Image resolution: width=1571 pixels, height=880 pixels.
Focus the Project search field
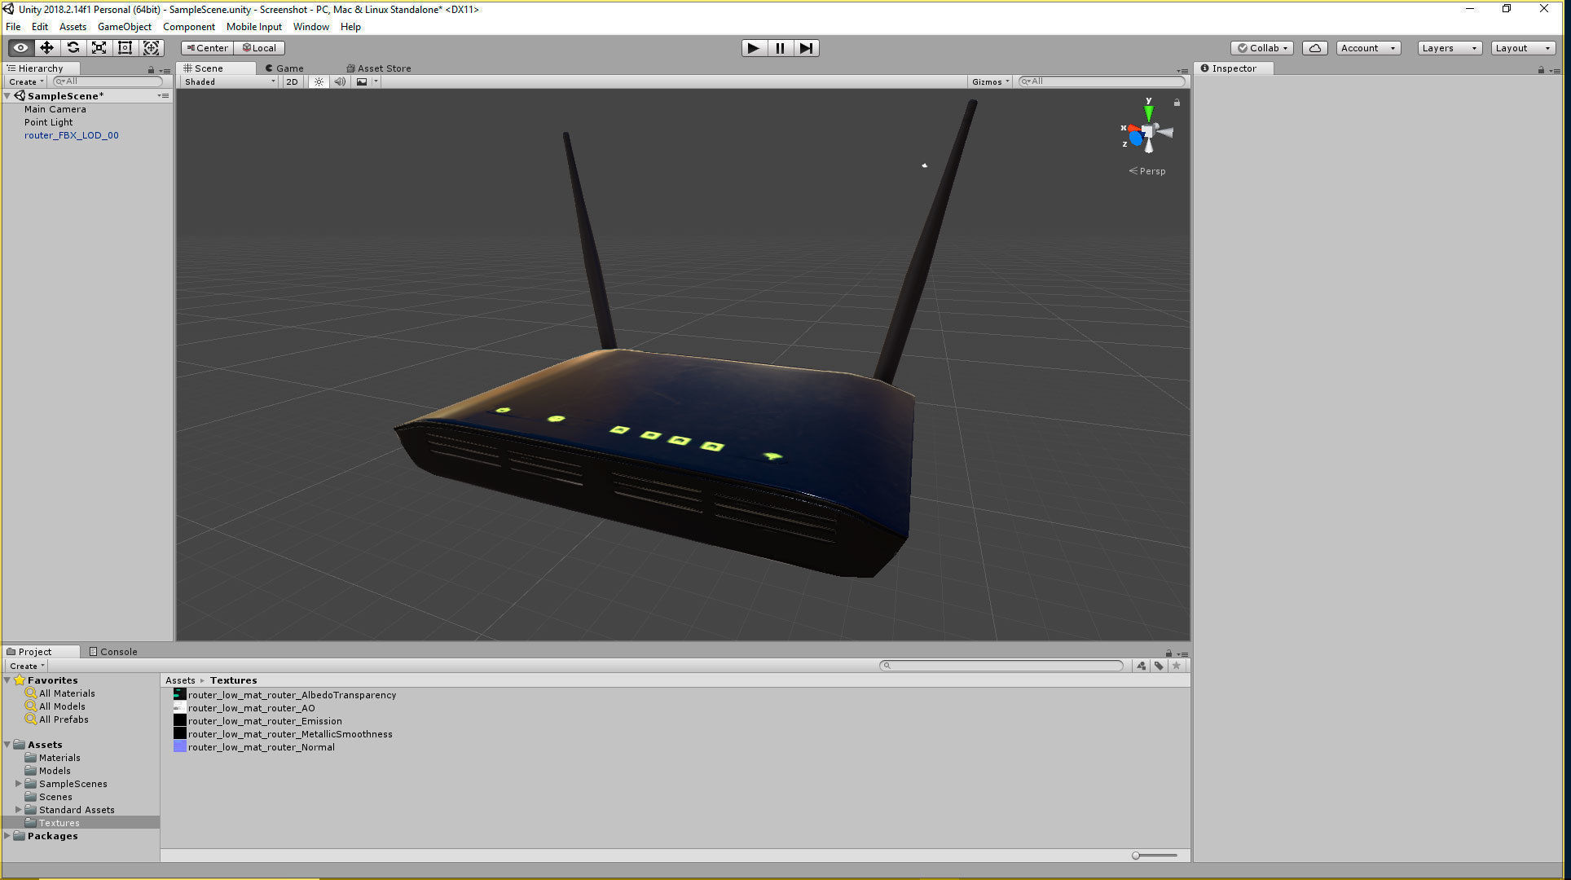(x=1001, y=666)
